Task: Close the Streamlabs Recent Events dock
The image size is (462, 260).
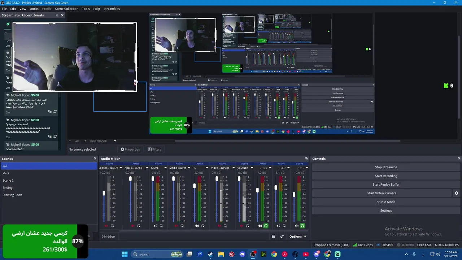Action: point(62,15)
